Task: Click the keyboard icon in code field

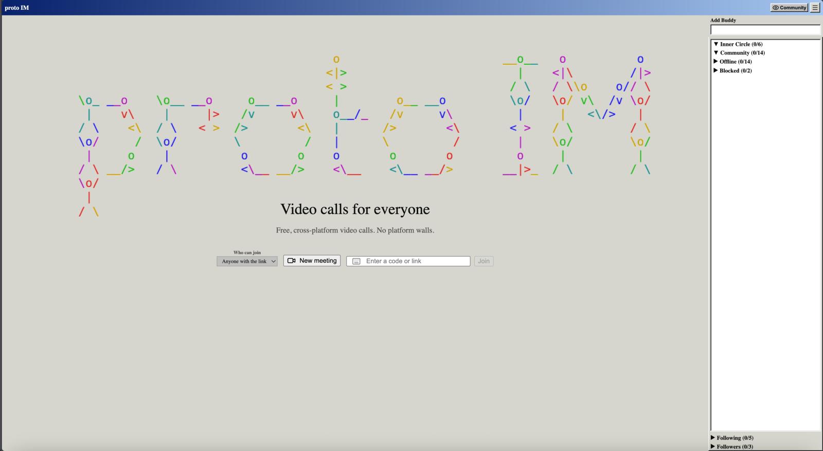Action: click(356, 261)
